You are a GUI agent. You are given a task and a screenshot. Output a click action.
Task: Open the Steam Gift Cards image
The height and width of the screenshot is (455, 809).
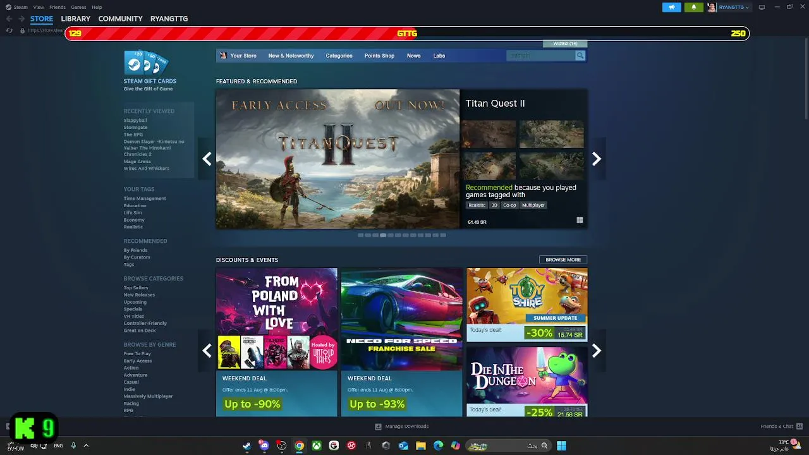(x=146, y=63)
